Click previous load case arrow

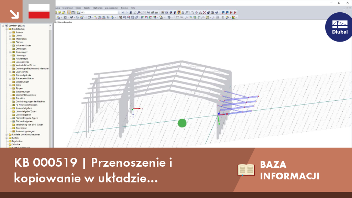click(123, 13)
